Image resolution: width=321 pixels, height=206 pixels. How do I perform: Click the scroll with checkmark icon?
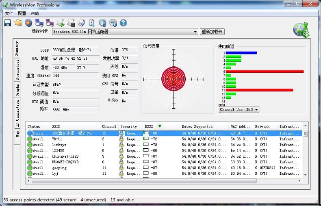82,23
